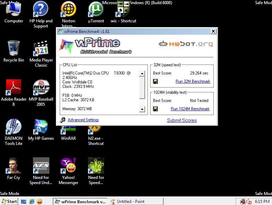Launch Yahoo Messenger from quick launch
272x205 pixels.
pos(39,202)
